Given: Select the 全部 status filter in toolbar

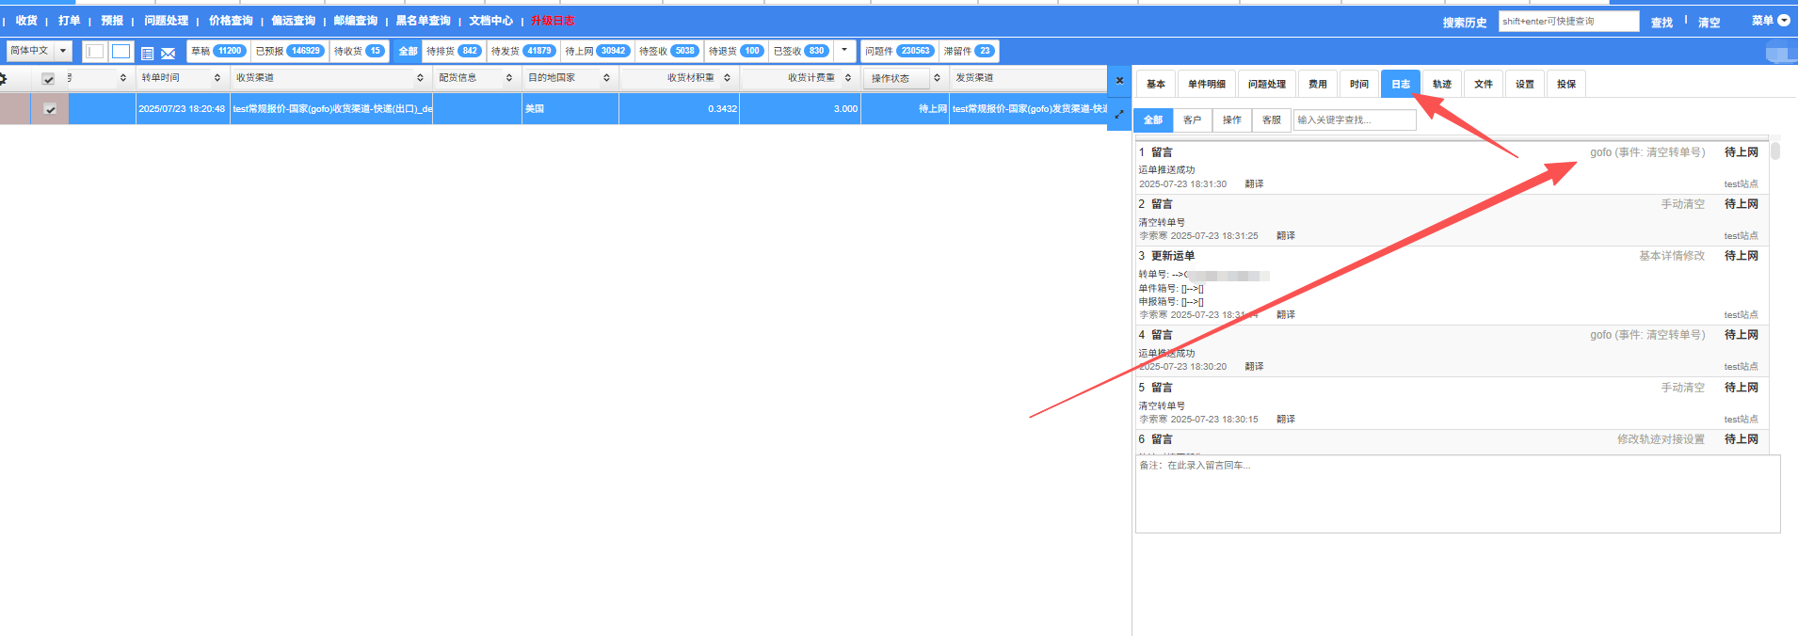Looking at the screenshot, I should pos(408,51).
